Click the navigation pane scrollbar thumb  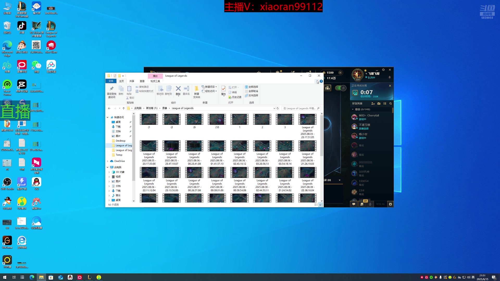[134, 148]
